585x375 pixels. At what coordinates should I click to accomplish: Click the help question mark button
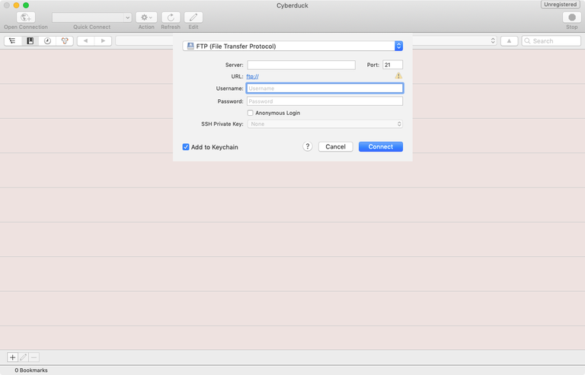[x=308, y=146]
